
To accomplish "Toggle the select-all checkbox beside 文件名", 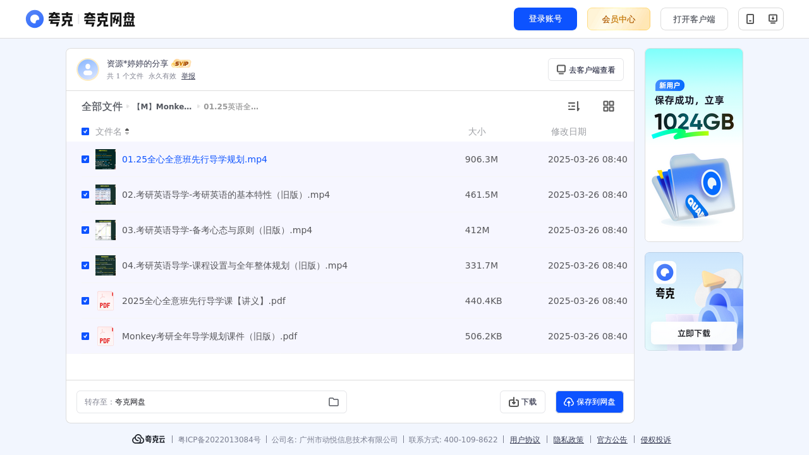I will (85, 131).
